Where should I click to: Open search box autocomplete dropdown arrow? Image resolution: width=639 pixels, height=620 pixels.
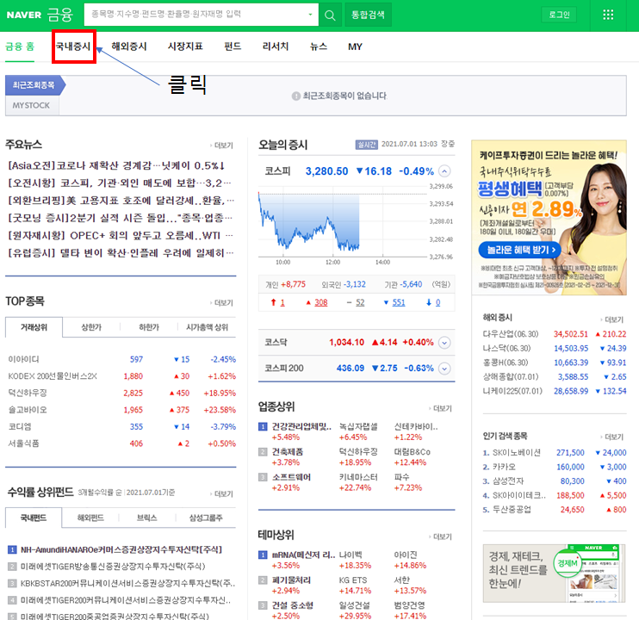click(x=310, y=15)
